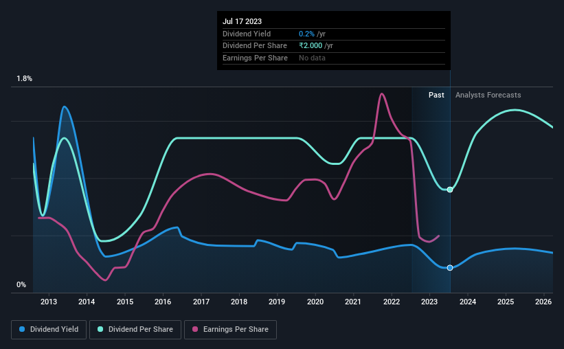Select the blue data point marker on the chart
The width and height of the screenshot is (564, 349).
point(450,268)
